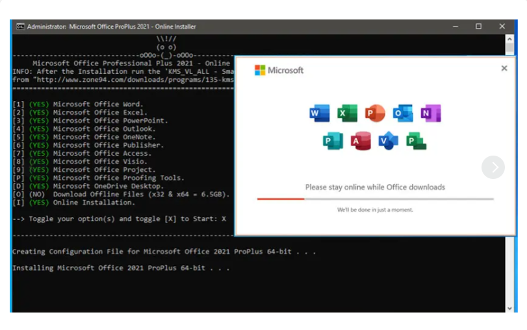527x330 pixels.
Task: Click the 'Microsoft Office Outlook.' option line
Action: point(84,129)
